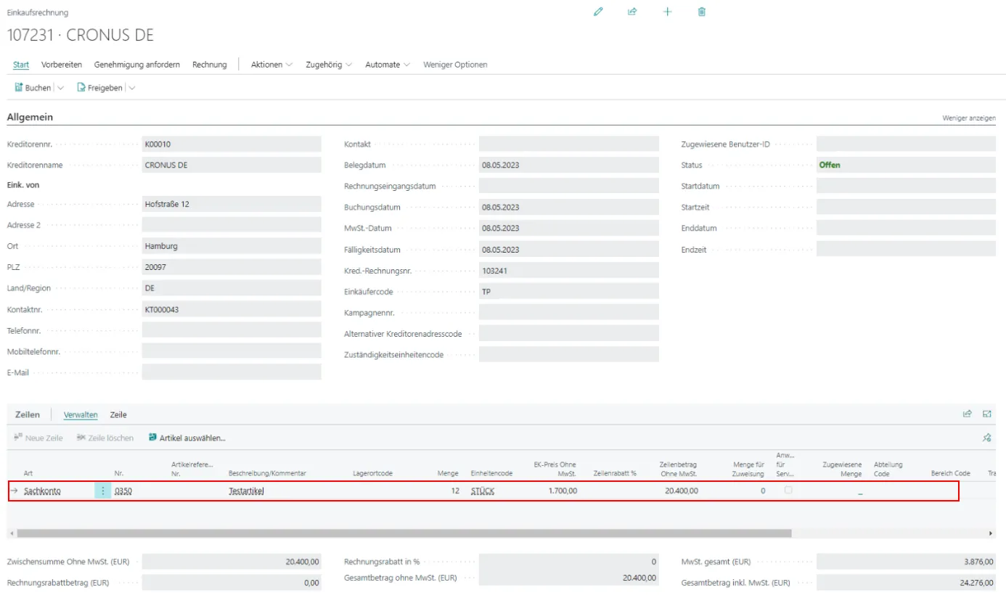Click the horizontal scrollbar of the lines grid
Viewport: 1006px width, 606px height.
[x=404, y=533]
